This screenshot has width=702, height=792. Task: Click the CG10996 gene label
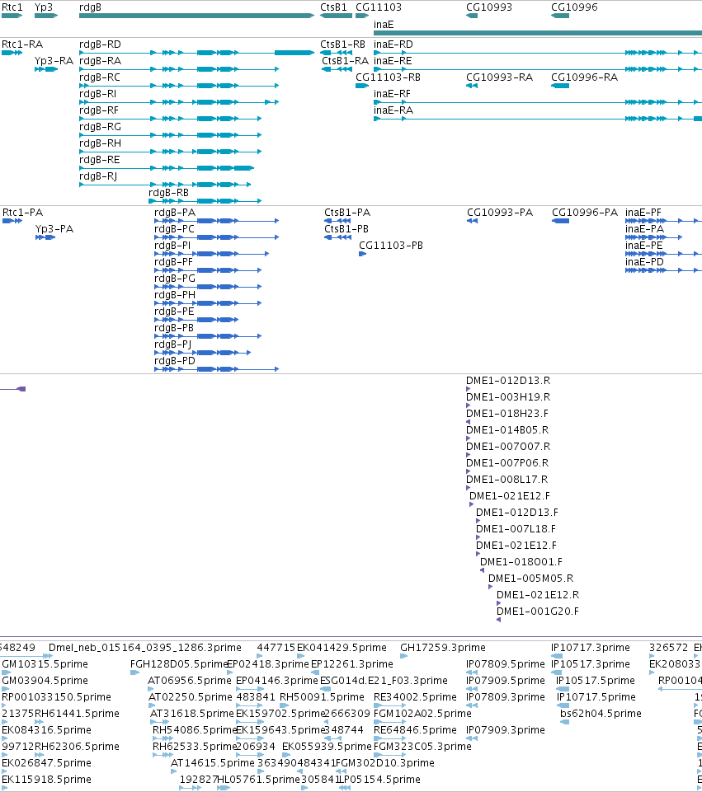tap(574, 7)
